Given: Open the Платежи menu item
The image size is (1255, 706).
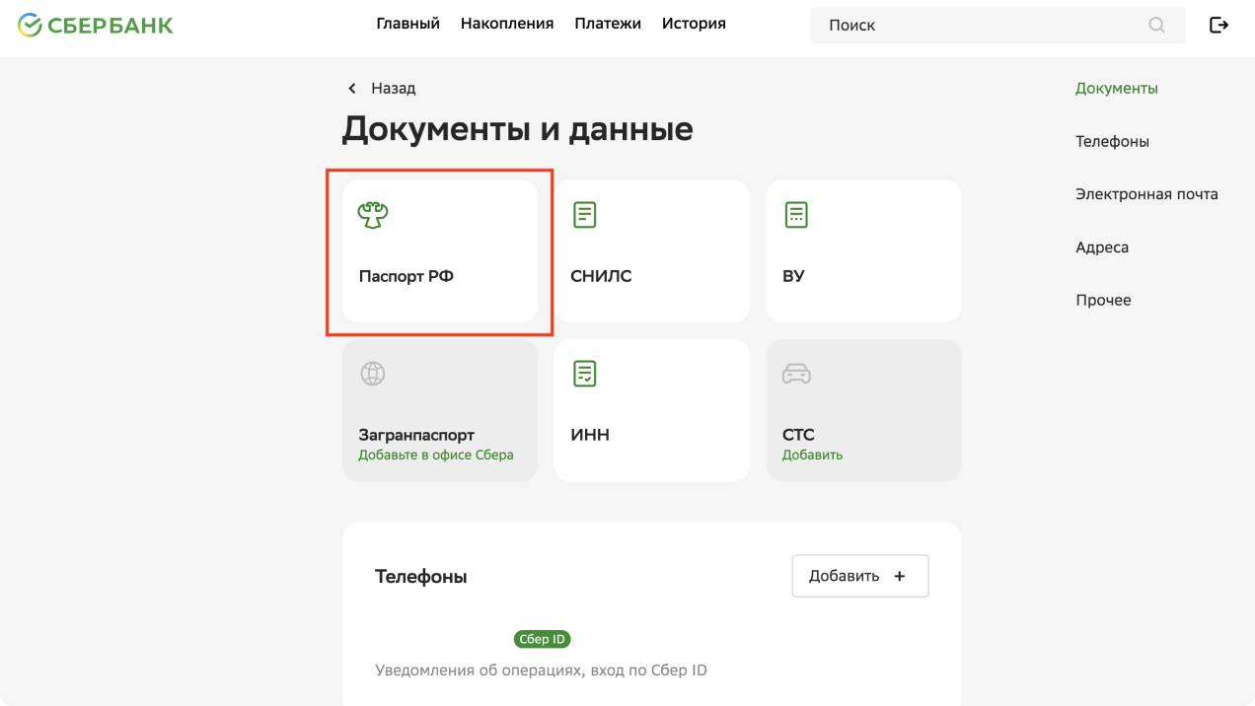Looking at the screenshot, I should pos(608,24).
